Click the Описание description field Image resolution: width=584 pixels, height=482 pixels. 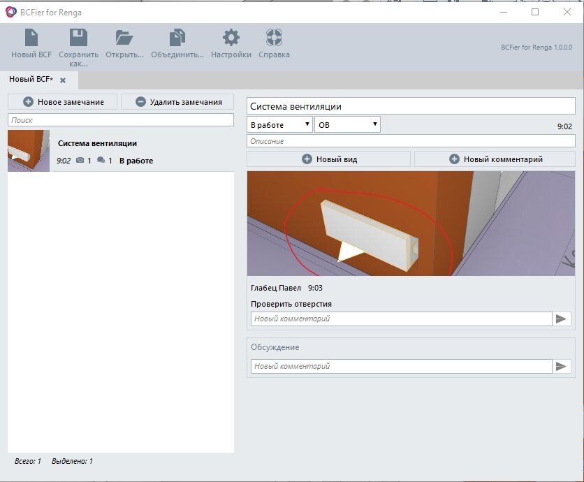coord(411,141)
